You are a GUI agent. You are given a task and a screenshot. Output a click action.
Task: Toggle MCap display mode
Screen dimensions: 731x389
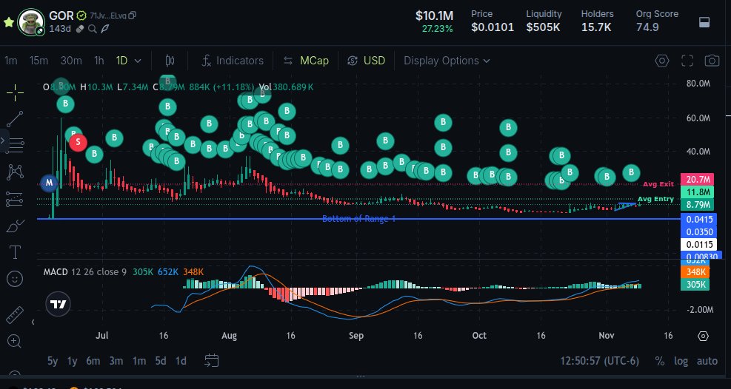pyautogui.click(x=307, y=61)
